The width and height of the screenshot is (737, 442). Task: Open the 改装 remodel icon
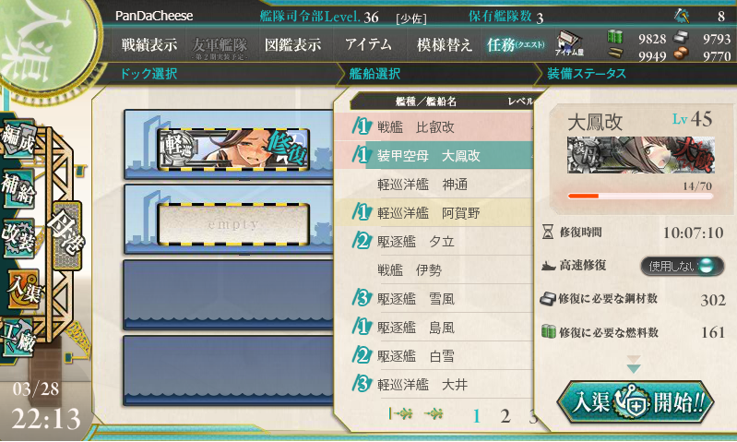(18, 239)
